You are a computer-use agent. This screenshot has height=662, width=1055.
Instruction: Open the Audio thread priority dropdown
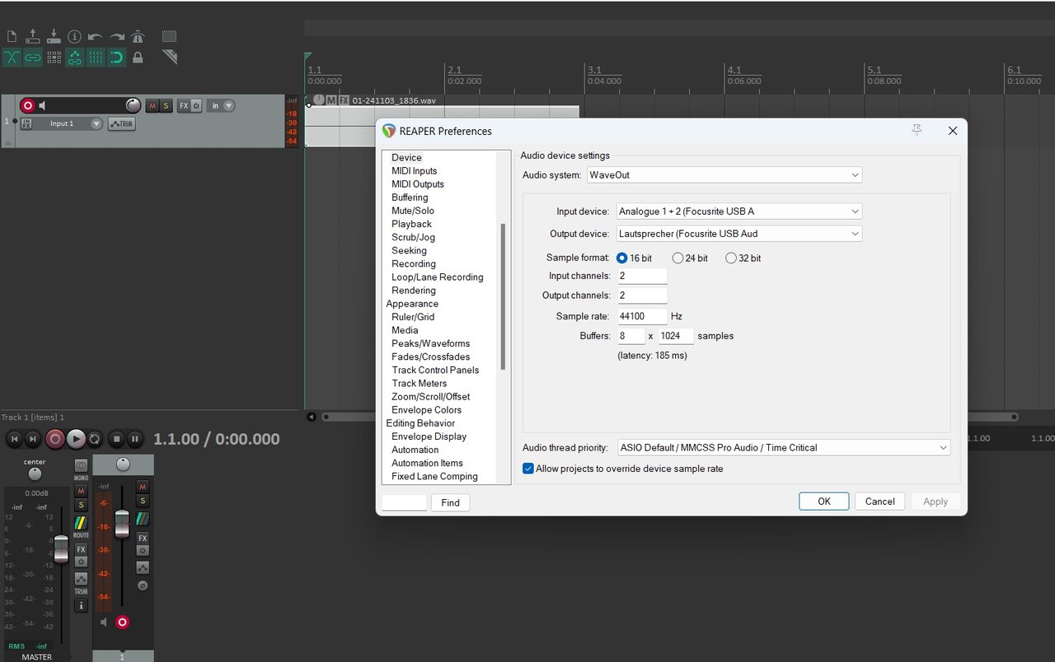[784, 447]
